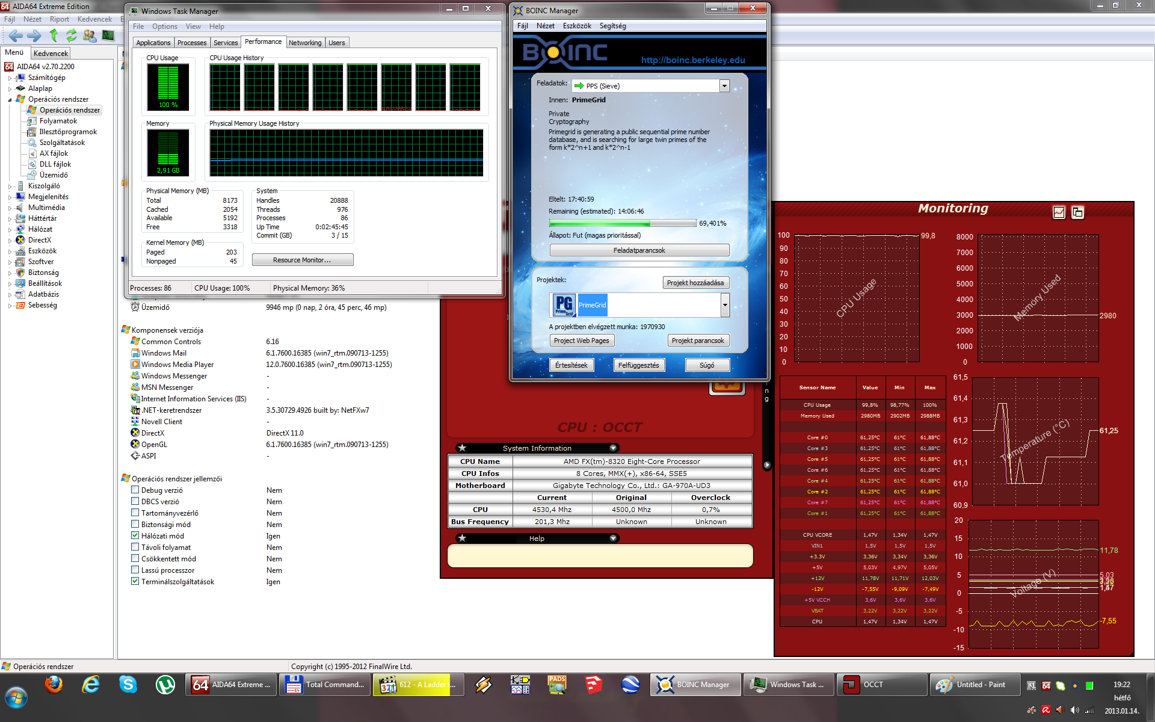Screen dimensions: 1155x722
Task: Open Firefox from the taskbar
Action: click(x=54, y=685)
